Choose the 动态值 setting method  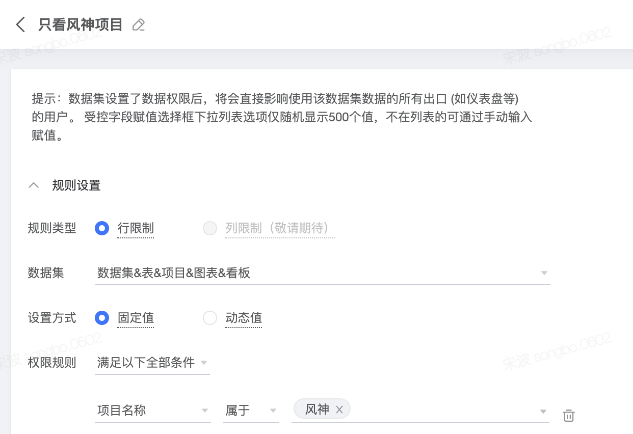pos(210,318)
